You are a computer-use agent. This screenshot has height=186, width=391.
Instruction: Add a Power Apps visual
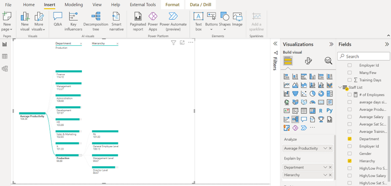pyautogui.click(x=153, y=19)
